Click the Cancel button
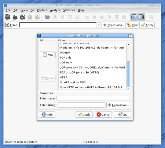The image size is (165, 148). (x=103, y=115)
